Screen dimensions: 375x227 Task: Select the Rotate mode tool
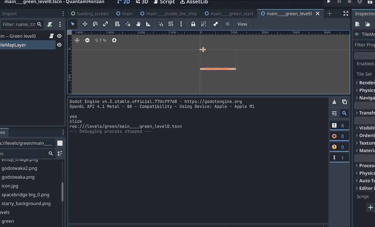click(x=95, y=24)
